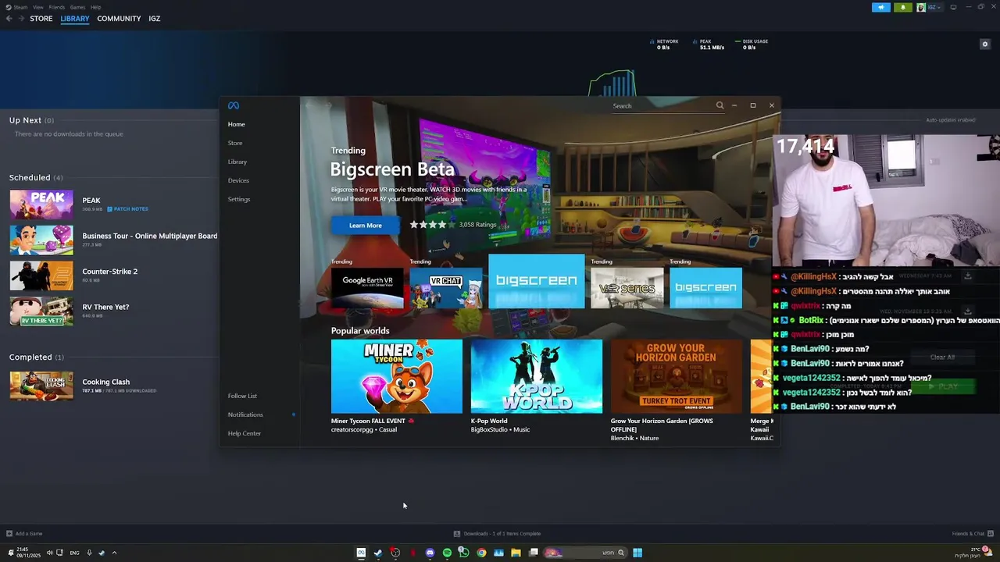This screenshot has height=562, width=1000.
Task: Open Steam from the taskbar
Action: [378, 553]
